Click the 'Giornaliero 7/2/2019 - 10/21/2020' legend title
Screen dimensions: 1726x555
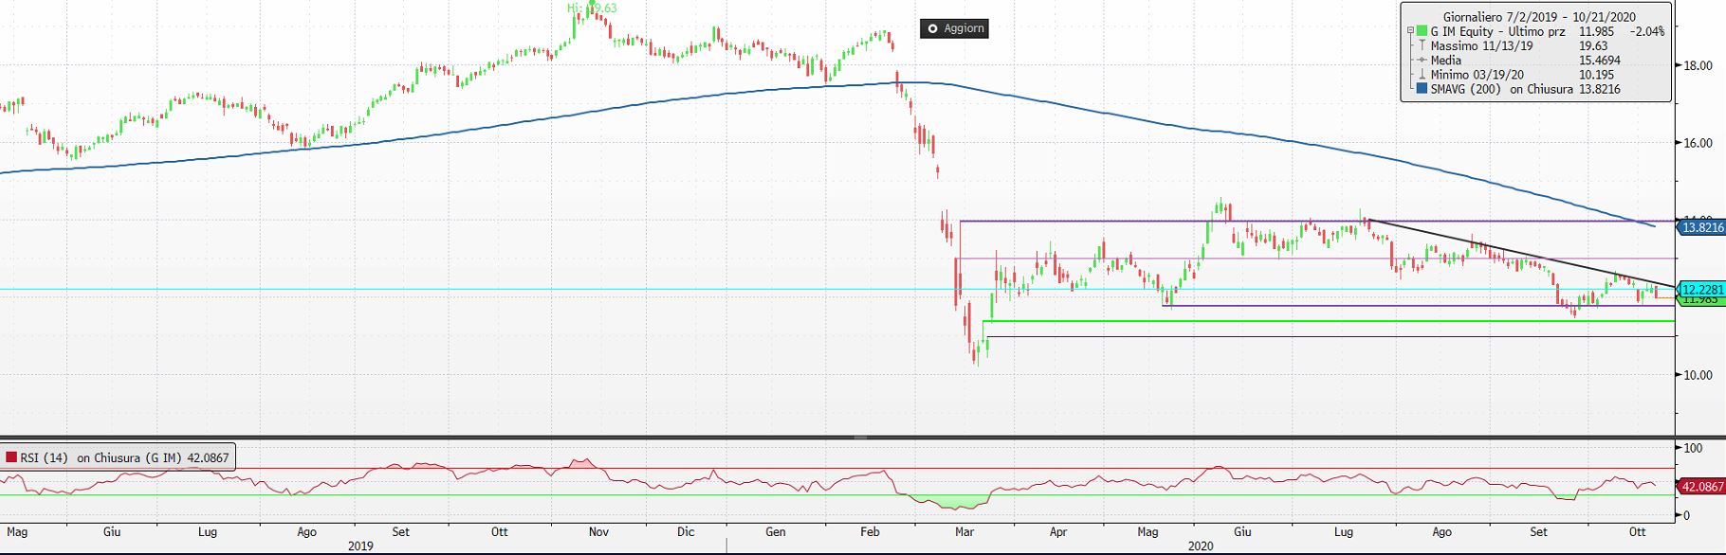(x=1540, y=17)
